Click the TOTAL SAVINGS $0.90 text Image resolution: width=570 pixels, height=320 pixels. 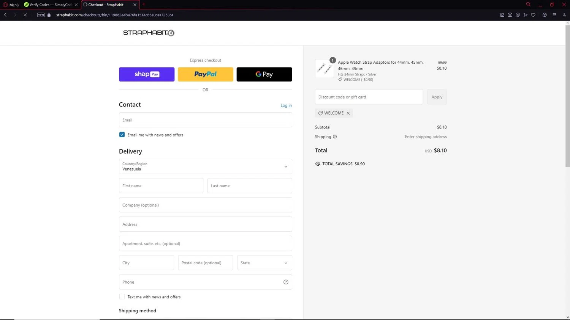tap(344, 164)
